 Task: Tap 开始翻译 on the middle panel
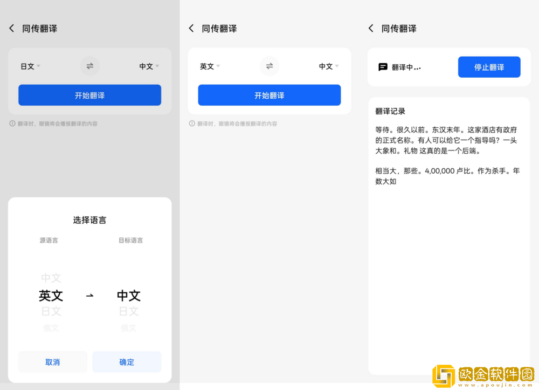point(269,95)
